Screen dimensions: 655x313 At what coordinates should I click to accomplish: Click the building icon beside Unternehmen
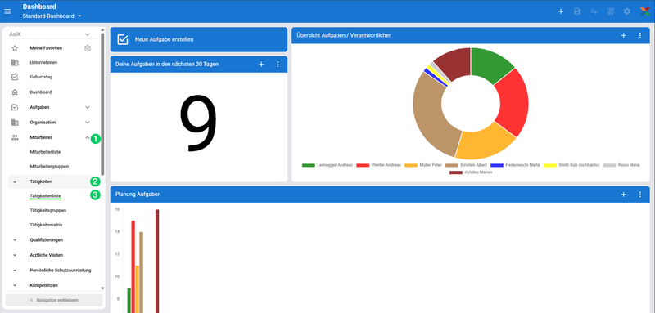pyautogui.click(x=15, y=62)
